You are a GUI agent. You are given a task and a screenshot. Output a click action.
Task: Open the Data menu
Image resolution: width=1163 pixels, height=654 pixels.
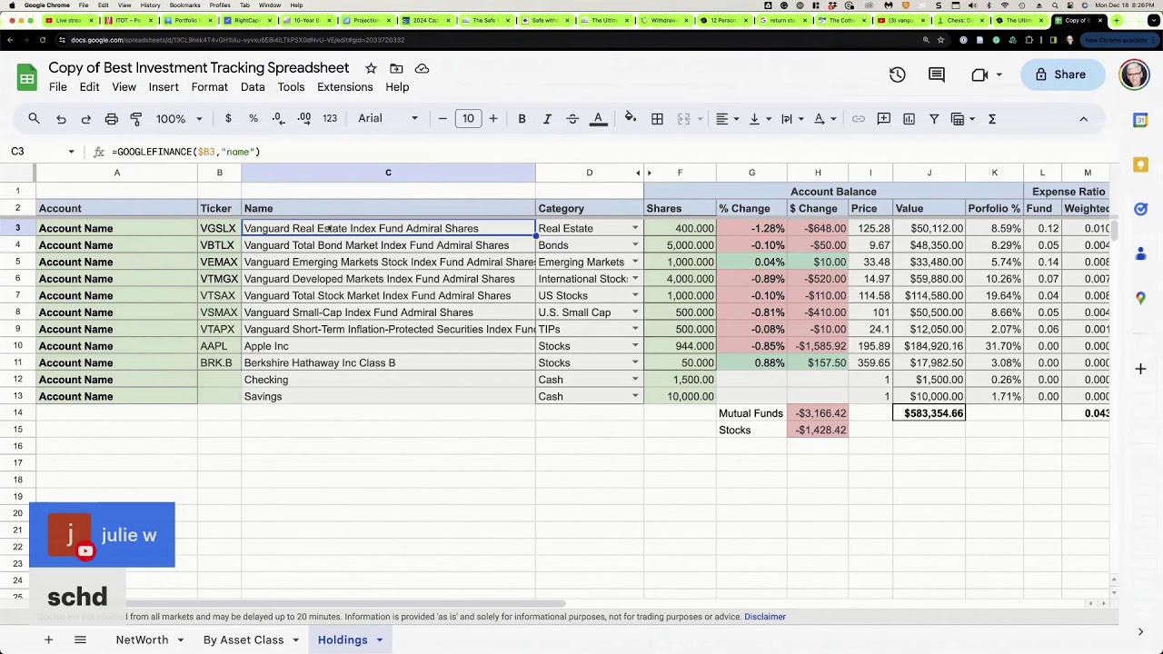(253, 87)
